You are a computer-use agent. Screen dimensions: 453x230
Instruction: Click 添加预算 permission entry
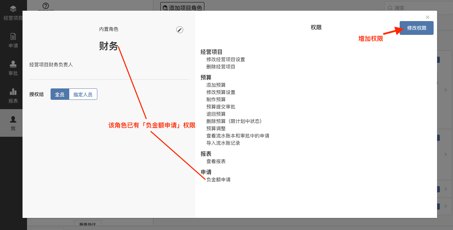tap(216, 85)
